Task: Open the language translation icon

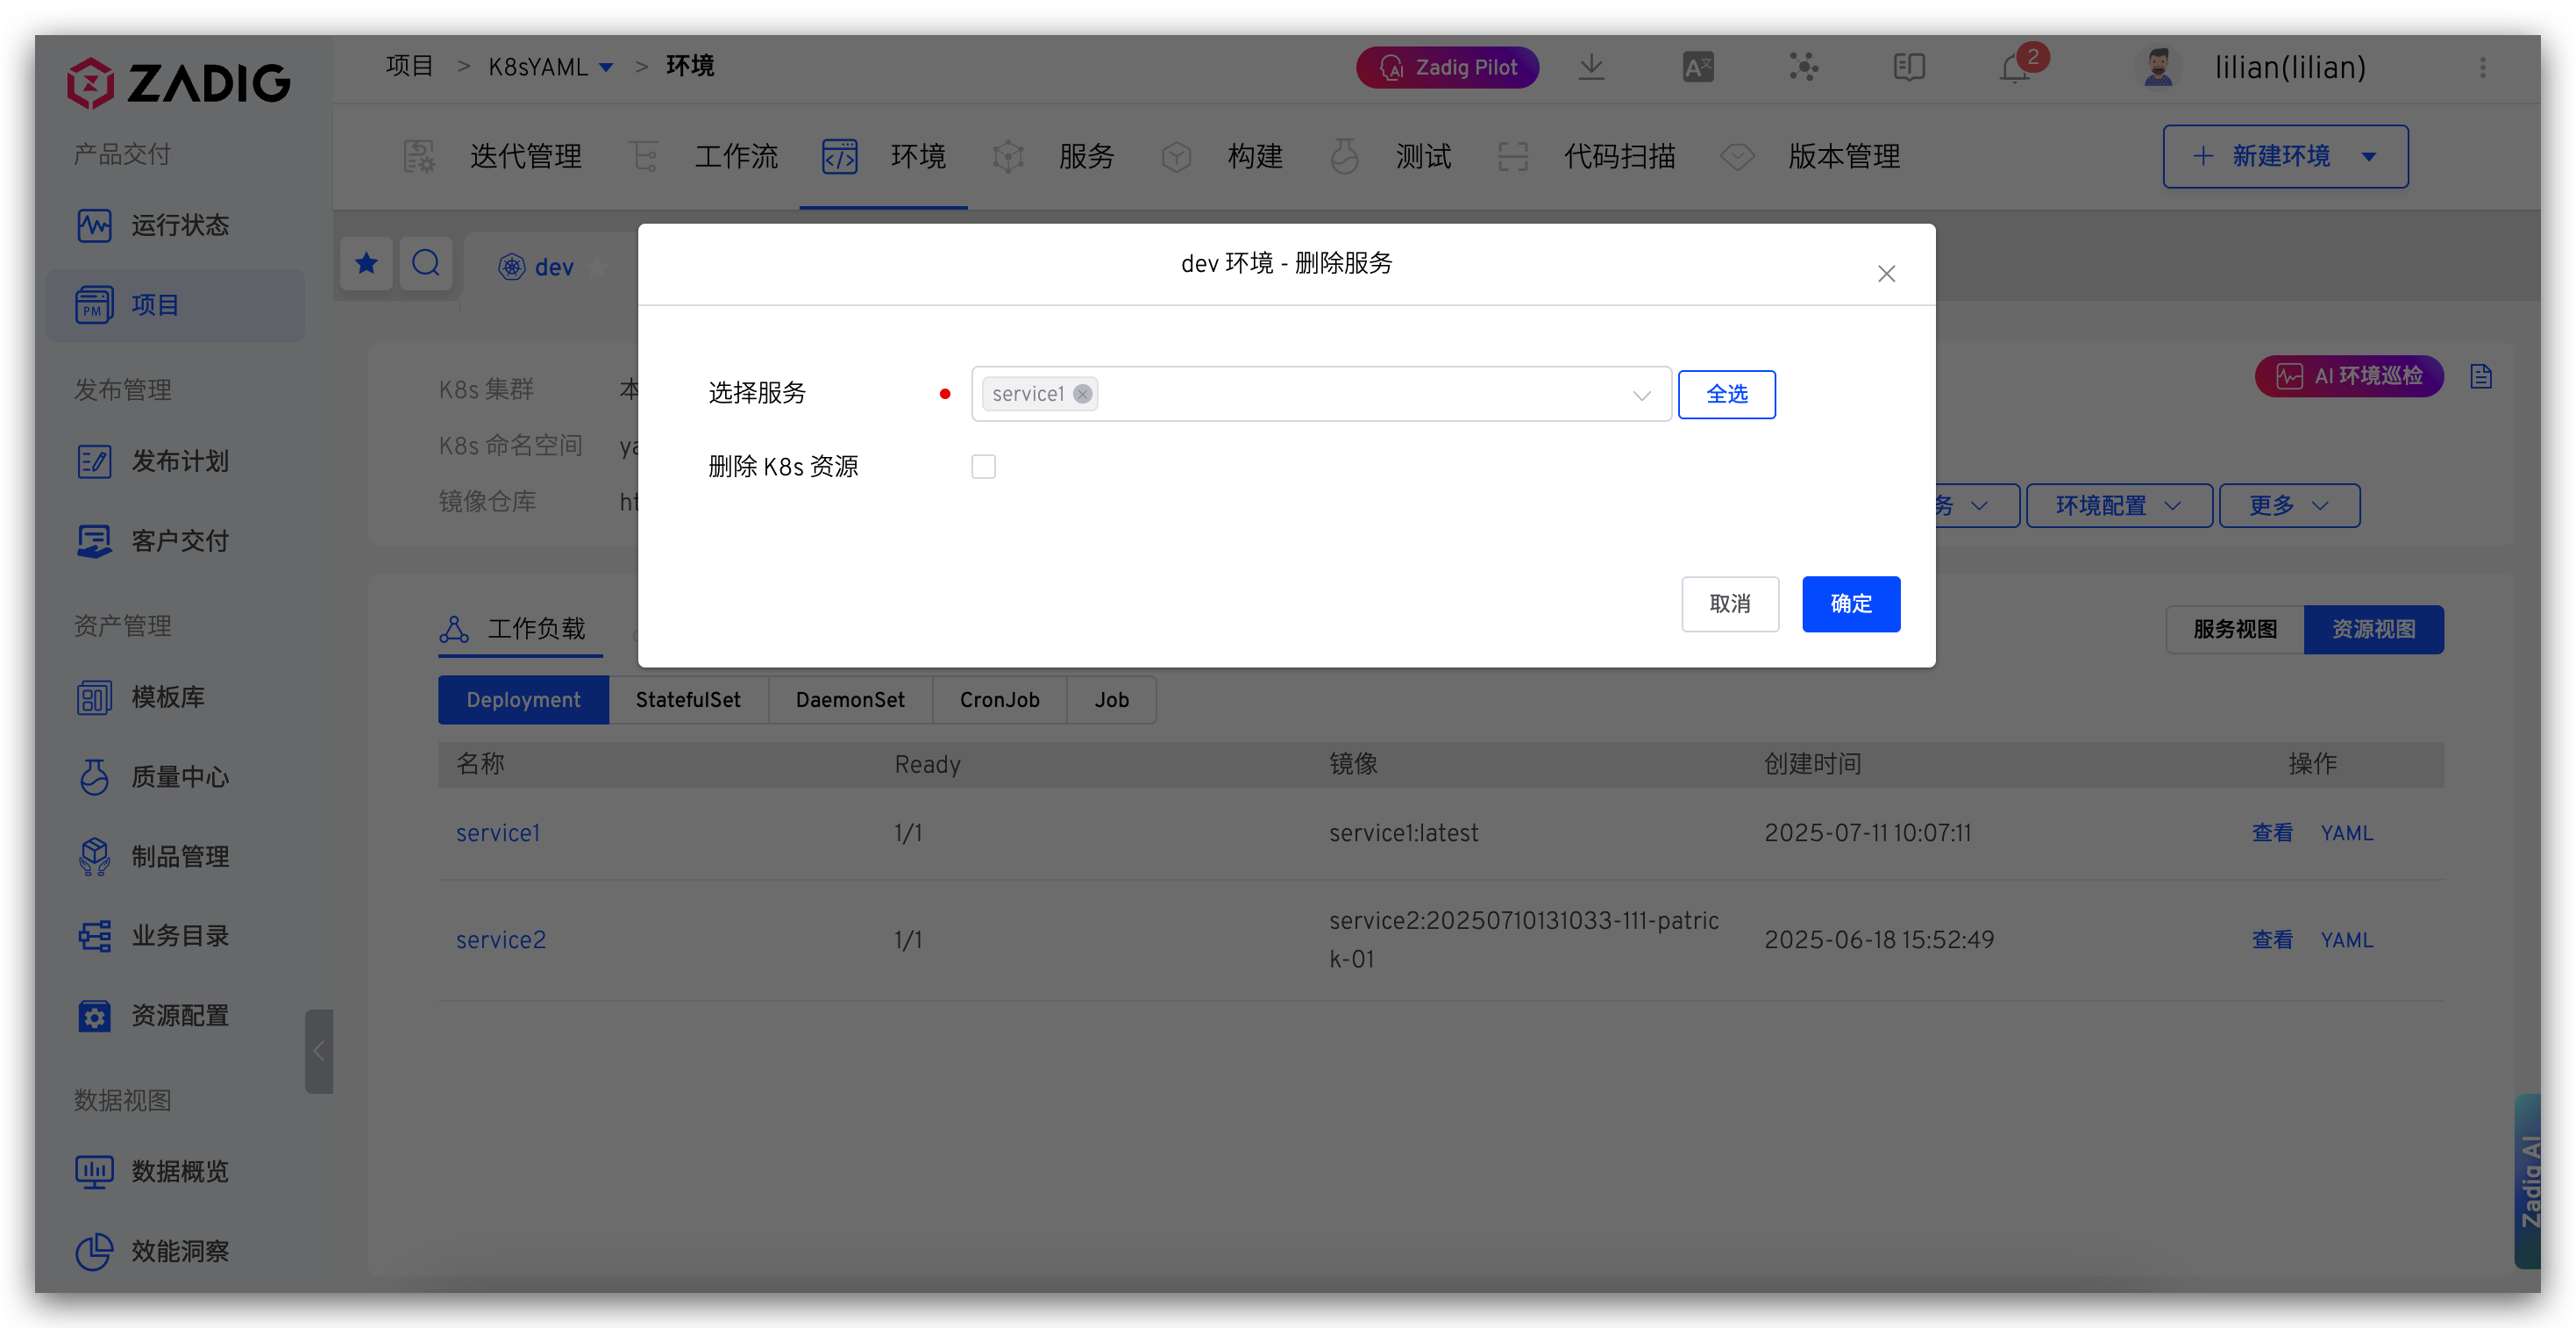Action: (x=1698, y=68)
